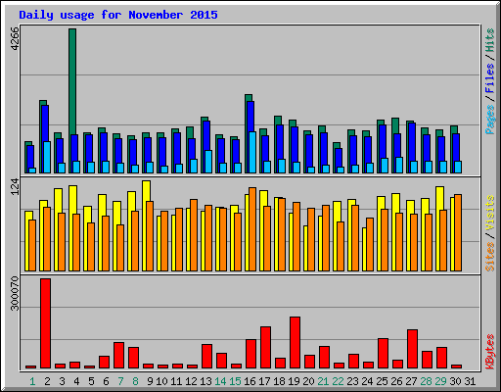Click the red KBytes bar for day 17

click(x=265, y=347)
